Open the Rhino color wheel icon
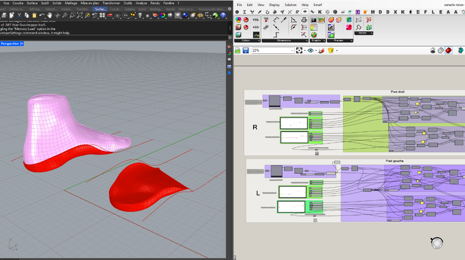 [x=163, y=15]
